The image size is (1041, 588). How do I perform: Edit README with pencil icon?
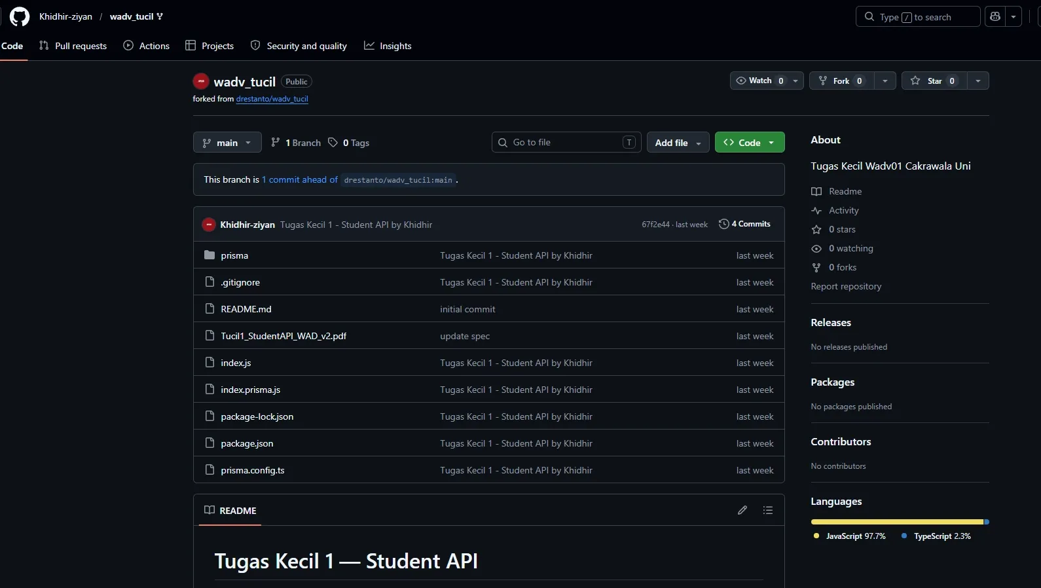coord(742,510)
